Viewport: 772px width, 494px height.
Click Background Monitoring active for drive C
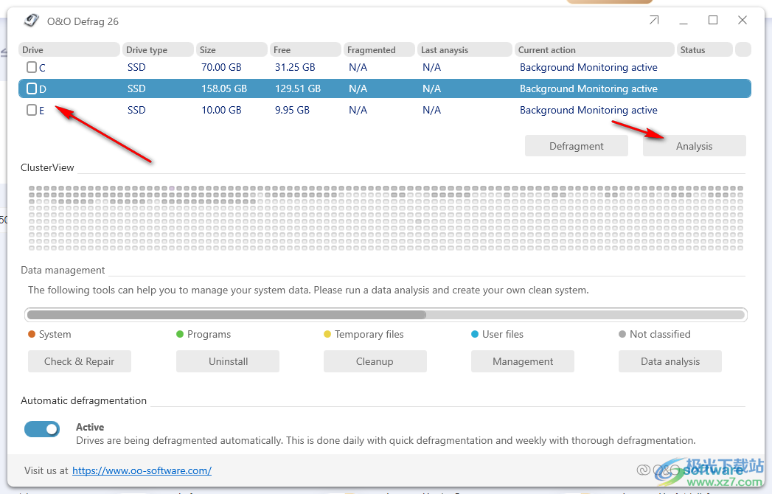pyautogui.click(x=588, y=68)
